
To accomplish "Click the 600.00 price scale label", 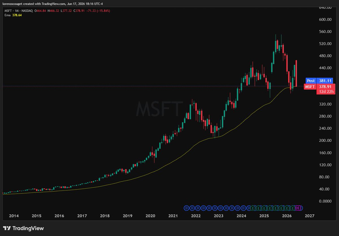I will pos(325,19).
